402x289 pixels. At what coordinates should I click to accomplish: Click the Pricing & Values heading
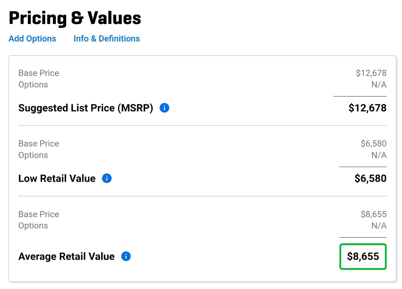point(75,18)
